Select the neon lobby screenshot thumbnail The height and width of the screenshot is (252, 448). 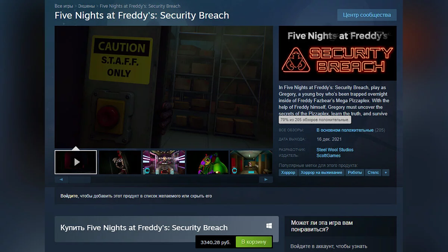click(x=164, y=162)
